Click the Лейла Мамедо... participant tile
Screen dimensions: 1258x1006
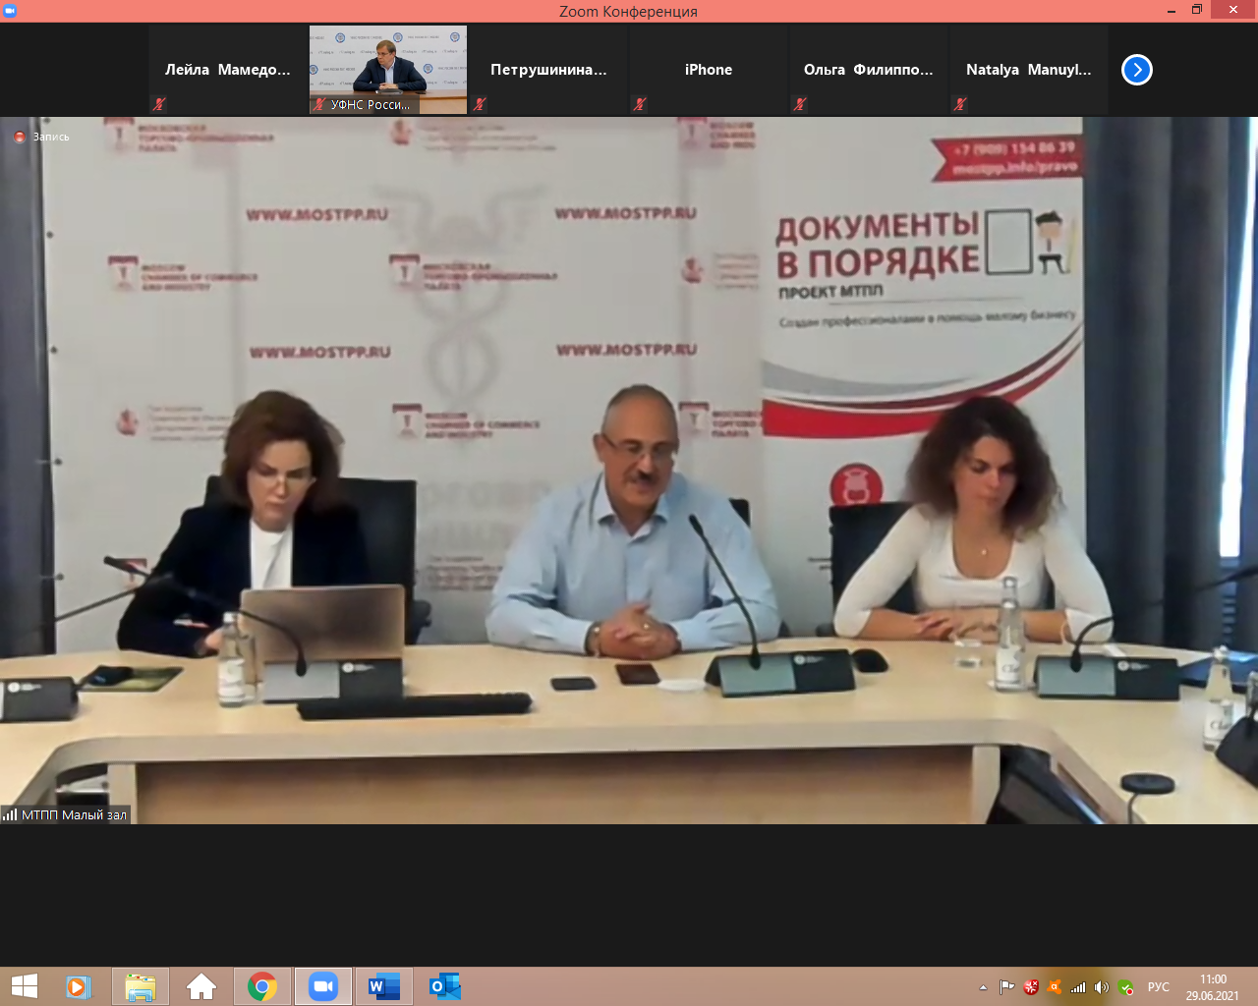coord(228,70)
